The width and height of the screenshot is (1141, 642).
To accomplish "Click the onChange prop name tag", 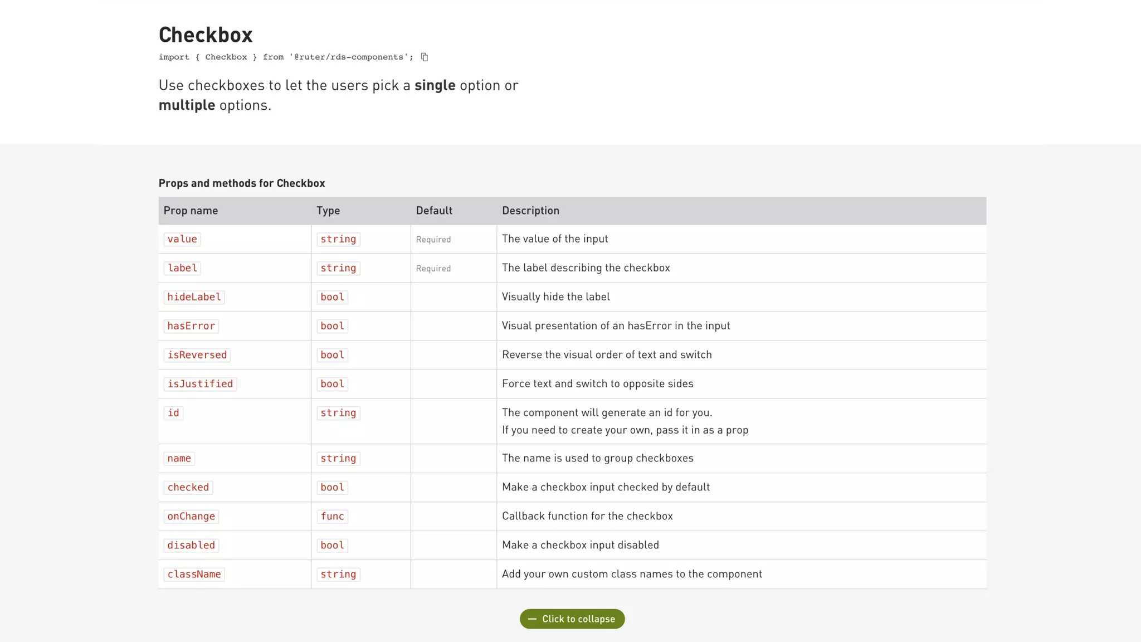I will (191, 516).
